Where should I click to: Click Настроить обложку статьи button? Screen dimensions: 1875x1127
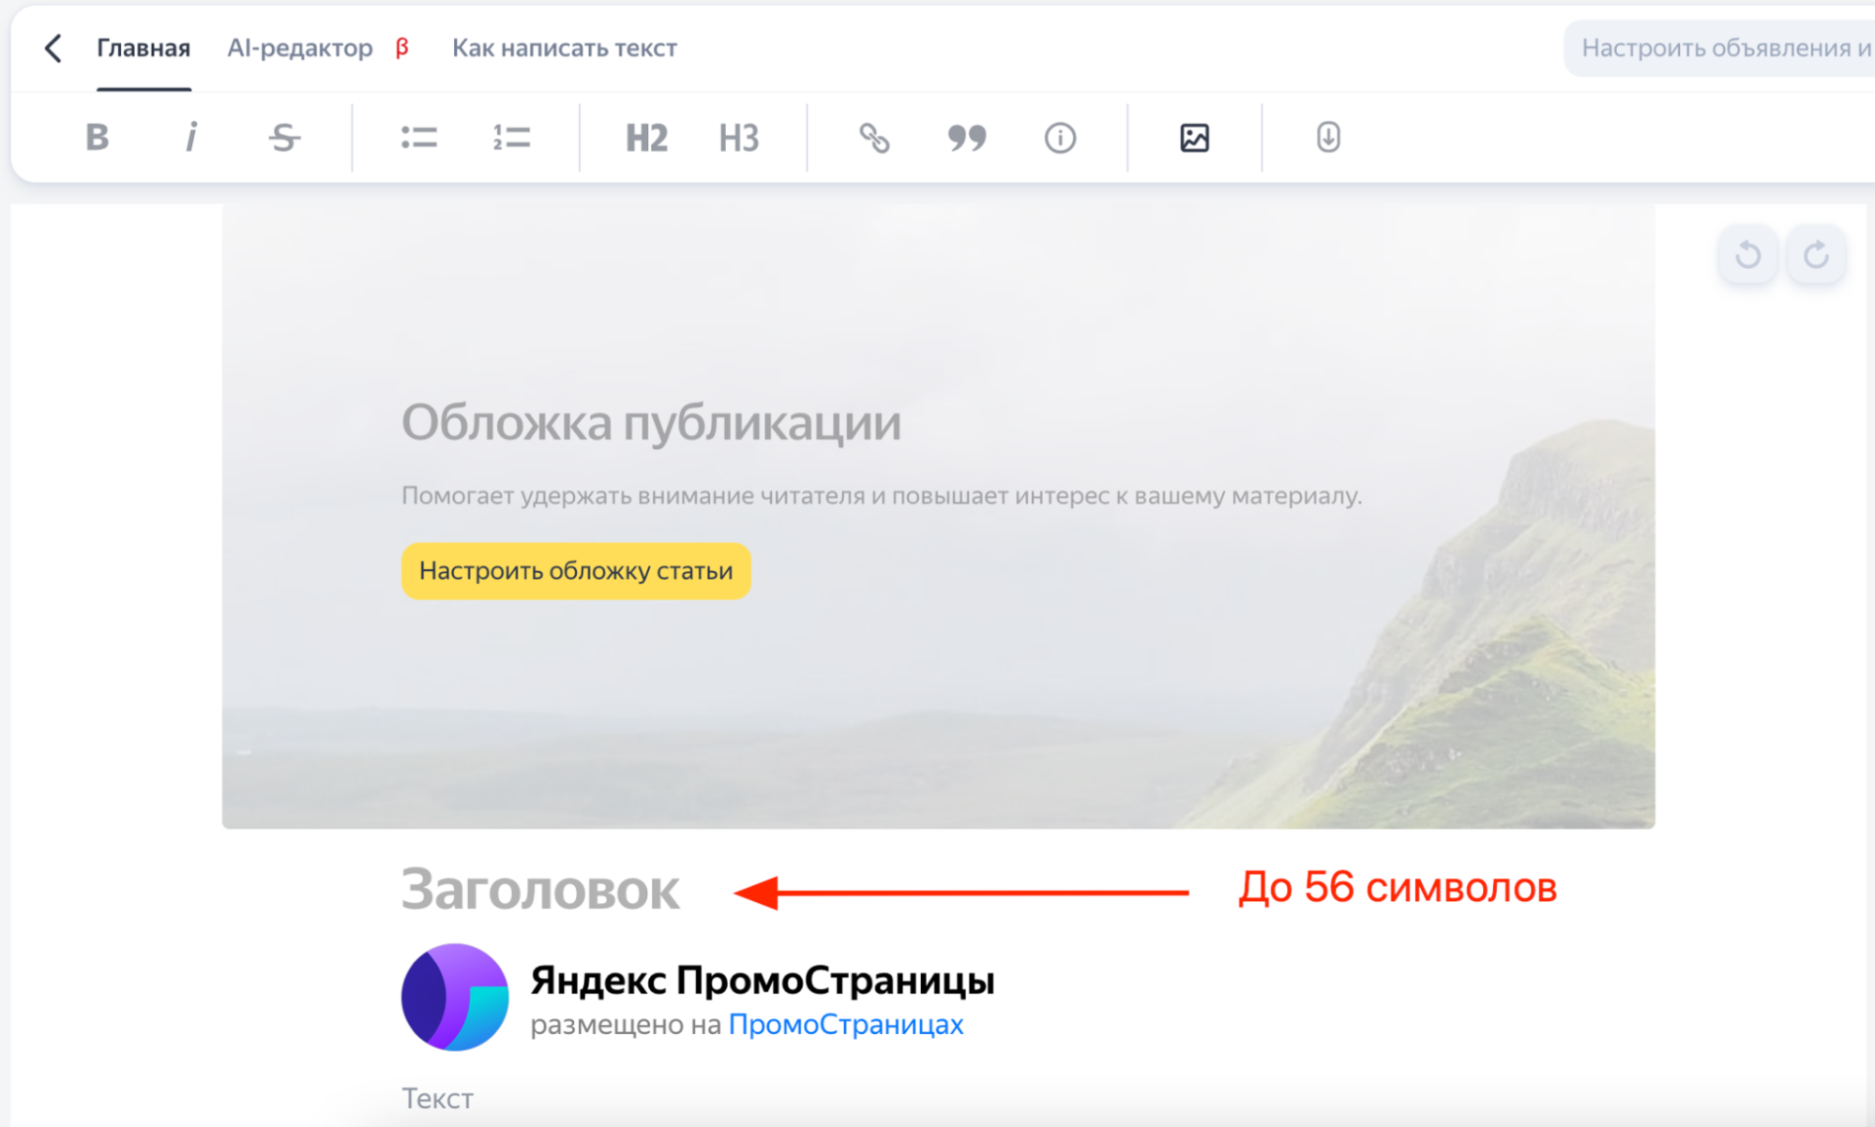(x=575, y=570)
